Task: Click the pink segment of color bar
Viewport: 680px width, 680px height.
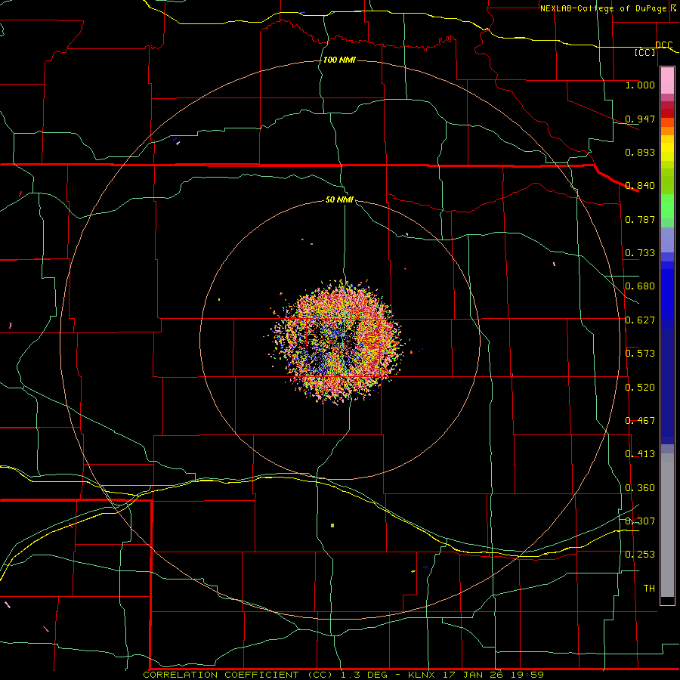Action: click(667, 81)
